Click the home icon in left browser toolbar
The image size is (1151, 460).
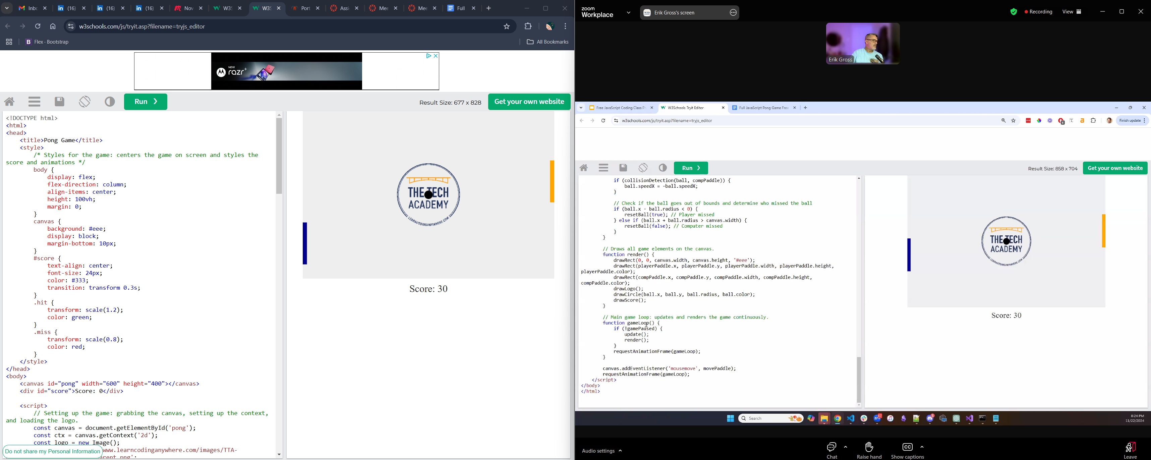click(53, 27)
